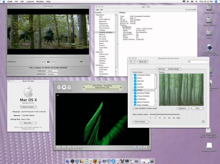Viewport: 220px width, 164px height.
Task: Enable Use random screen saver checkbox
Action: pyautogui.click(x=134, y=108)
